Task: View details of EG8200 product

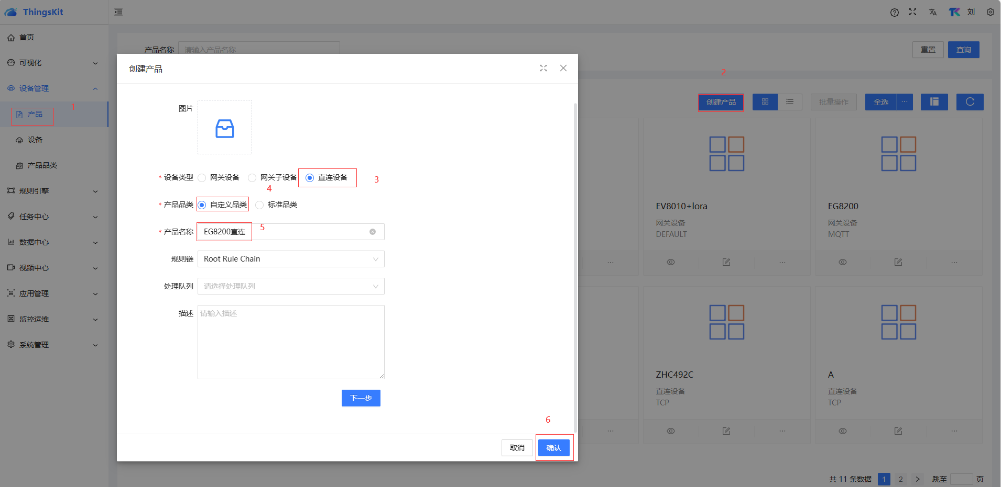Action: [x=842, y=262]
